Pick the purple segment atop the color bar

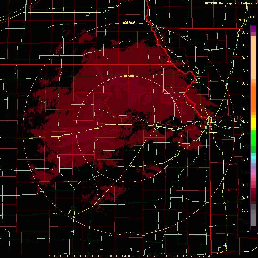coord(253,29)
